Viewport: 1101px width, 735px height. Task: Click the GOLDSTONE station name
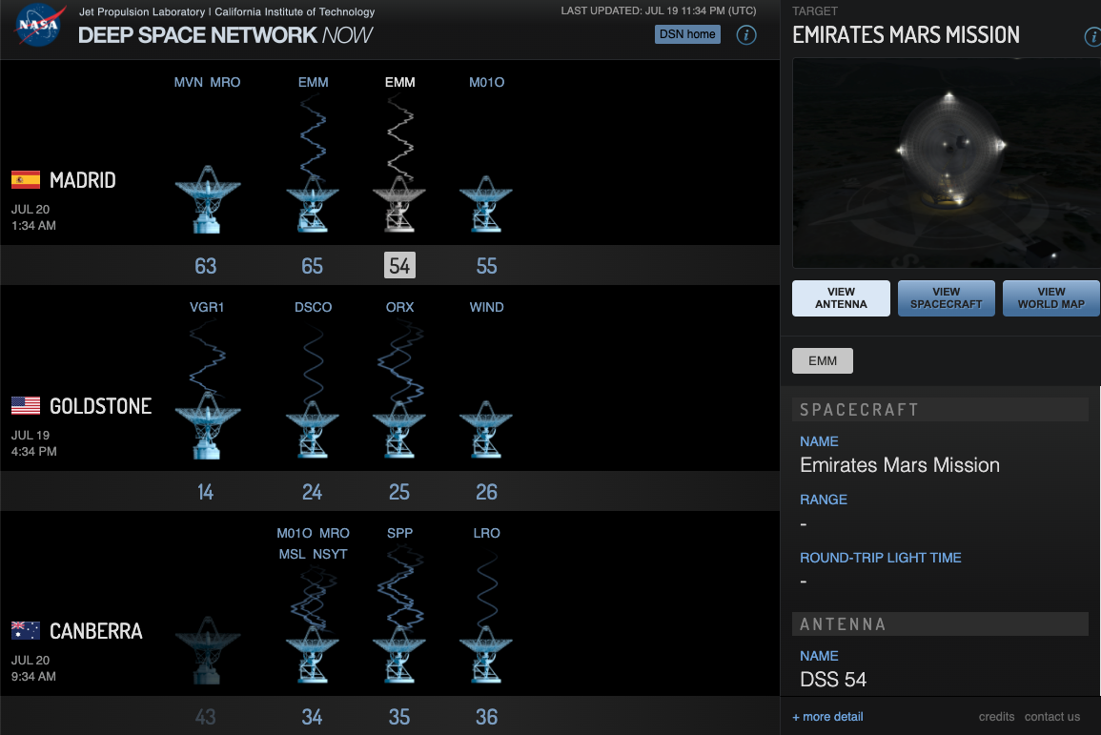100,406
